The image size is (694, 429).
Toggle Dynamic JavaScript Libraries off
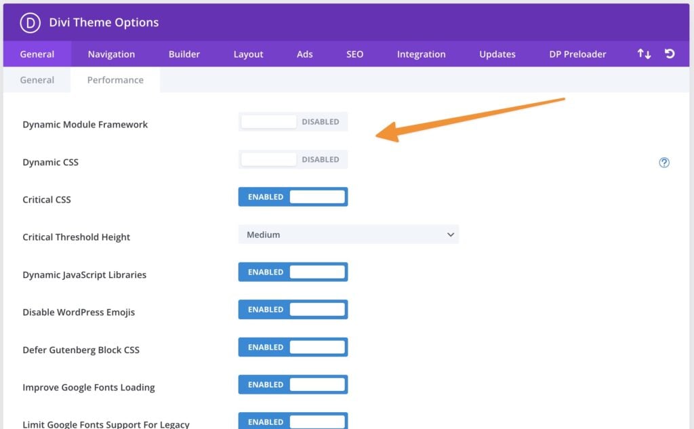pyautogui.click(x=293, y=272)
